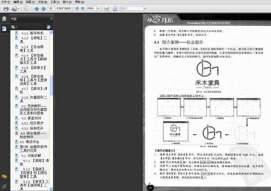Open the bookmarks options gear menu
The image size is (271, 191).
tap(14, 27)
